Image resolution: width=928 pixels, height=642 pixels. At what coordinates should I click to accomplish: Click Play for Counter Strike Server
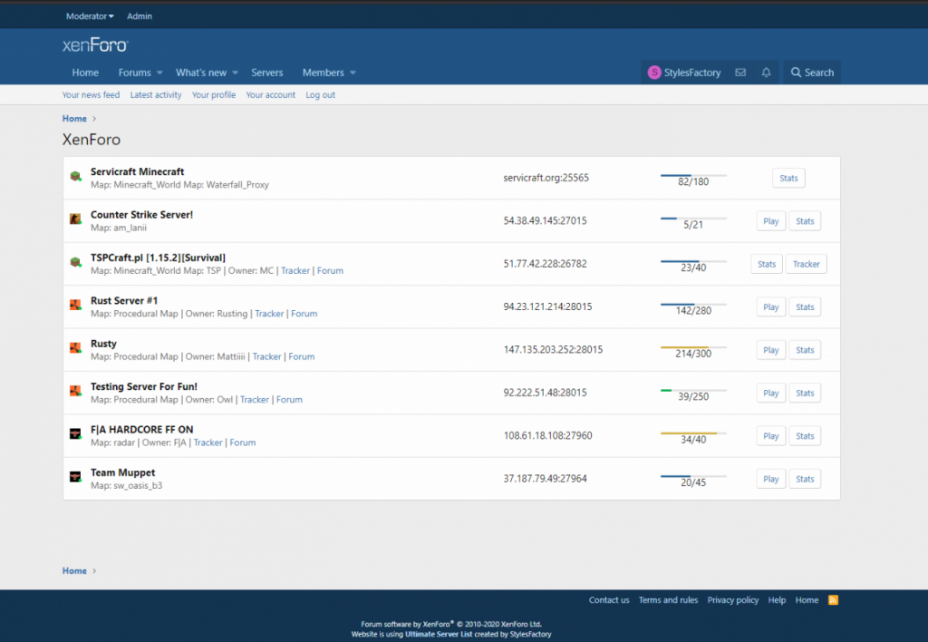pyautogui.click(x=770, y=221)
